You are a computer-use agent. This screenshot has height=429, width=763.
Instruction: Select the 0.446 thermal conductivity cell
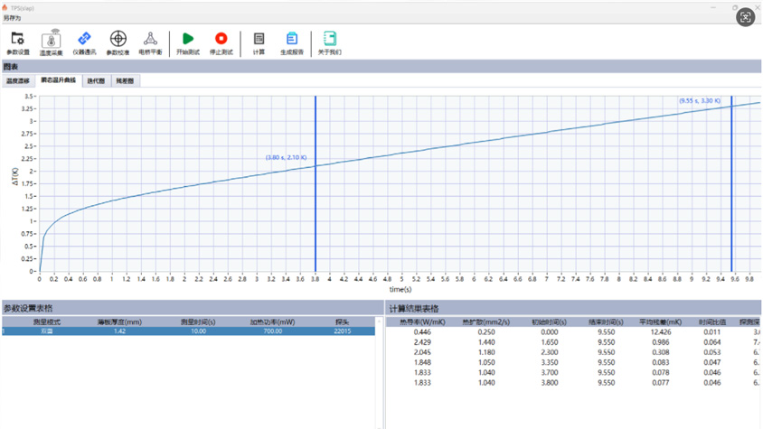[x=422, y=332]
